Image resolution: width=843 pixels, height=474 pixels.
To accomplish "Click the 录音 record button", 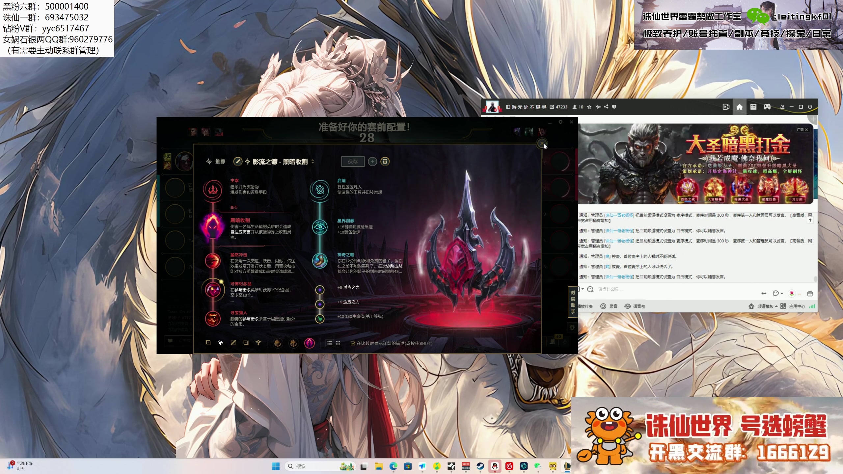I will coord(609,306).
